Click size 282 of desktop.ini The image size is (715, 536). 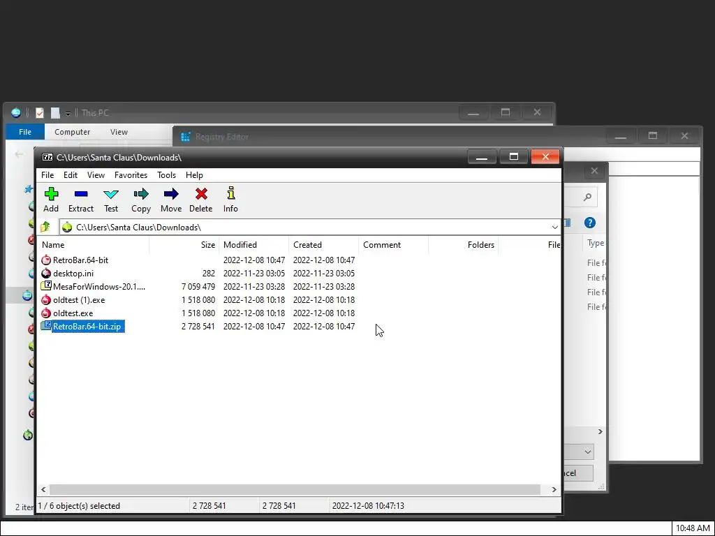208,274
